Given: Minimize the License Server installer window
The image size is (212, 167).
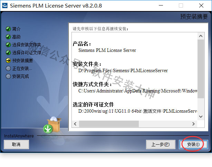Looking at the screenshot, I should coord(161,5).
